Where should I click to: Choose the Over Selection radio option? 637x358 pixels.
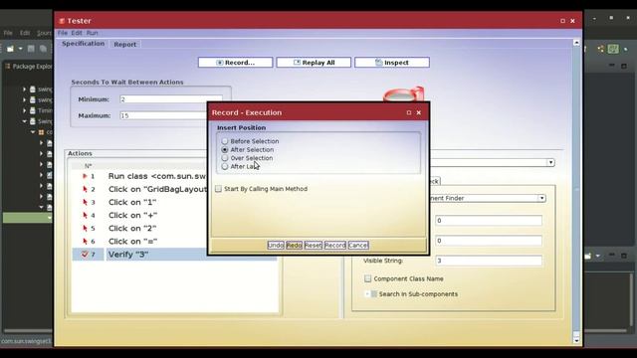[225, 158]
